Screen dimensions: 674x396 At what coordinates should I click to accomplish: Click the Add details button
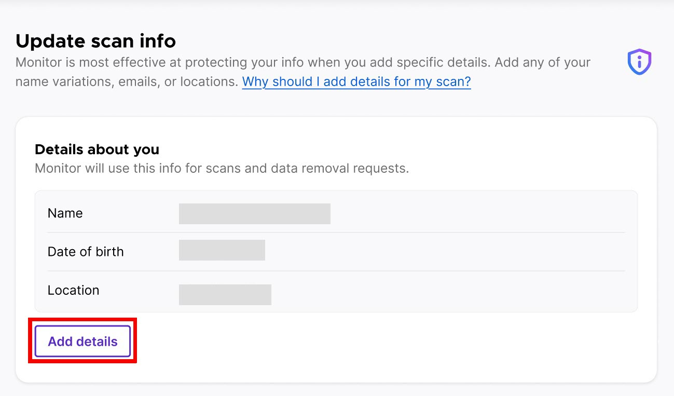click(x=82, y=341)
